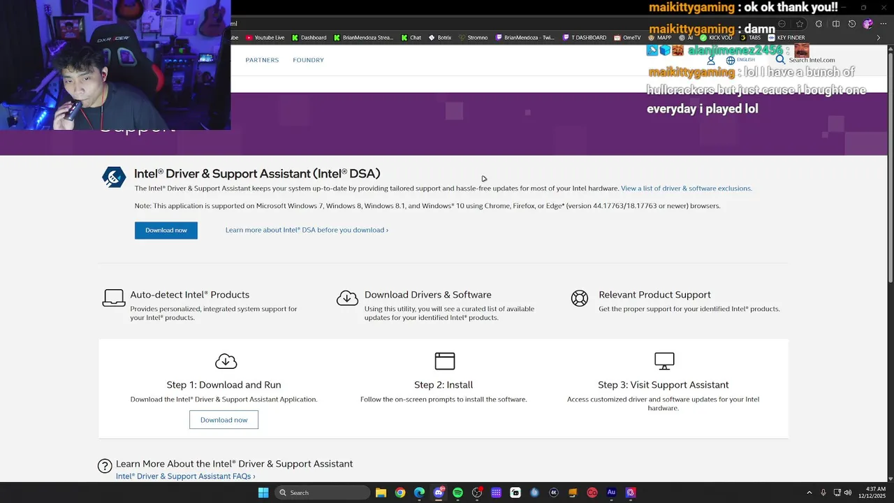
Task: Open the Stromno bookmark
Action: click(x=473, y=38)
